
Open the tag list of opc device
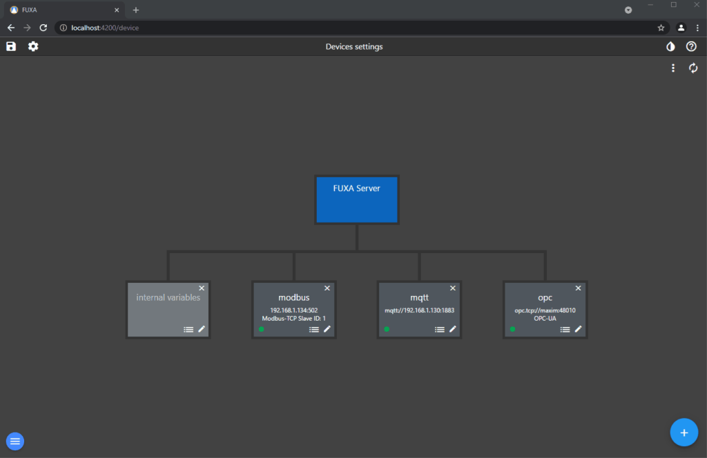[x=565, y=330]
